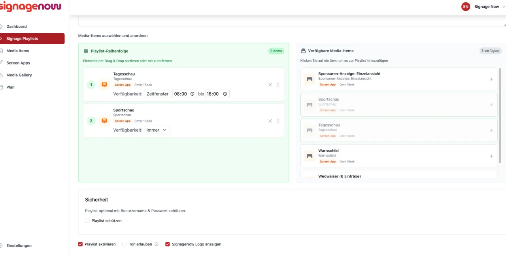Screen dimensions: 506x253
Task: Disable SignageNow Logo anzeigen checkbox
Action: point(168,244)
